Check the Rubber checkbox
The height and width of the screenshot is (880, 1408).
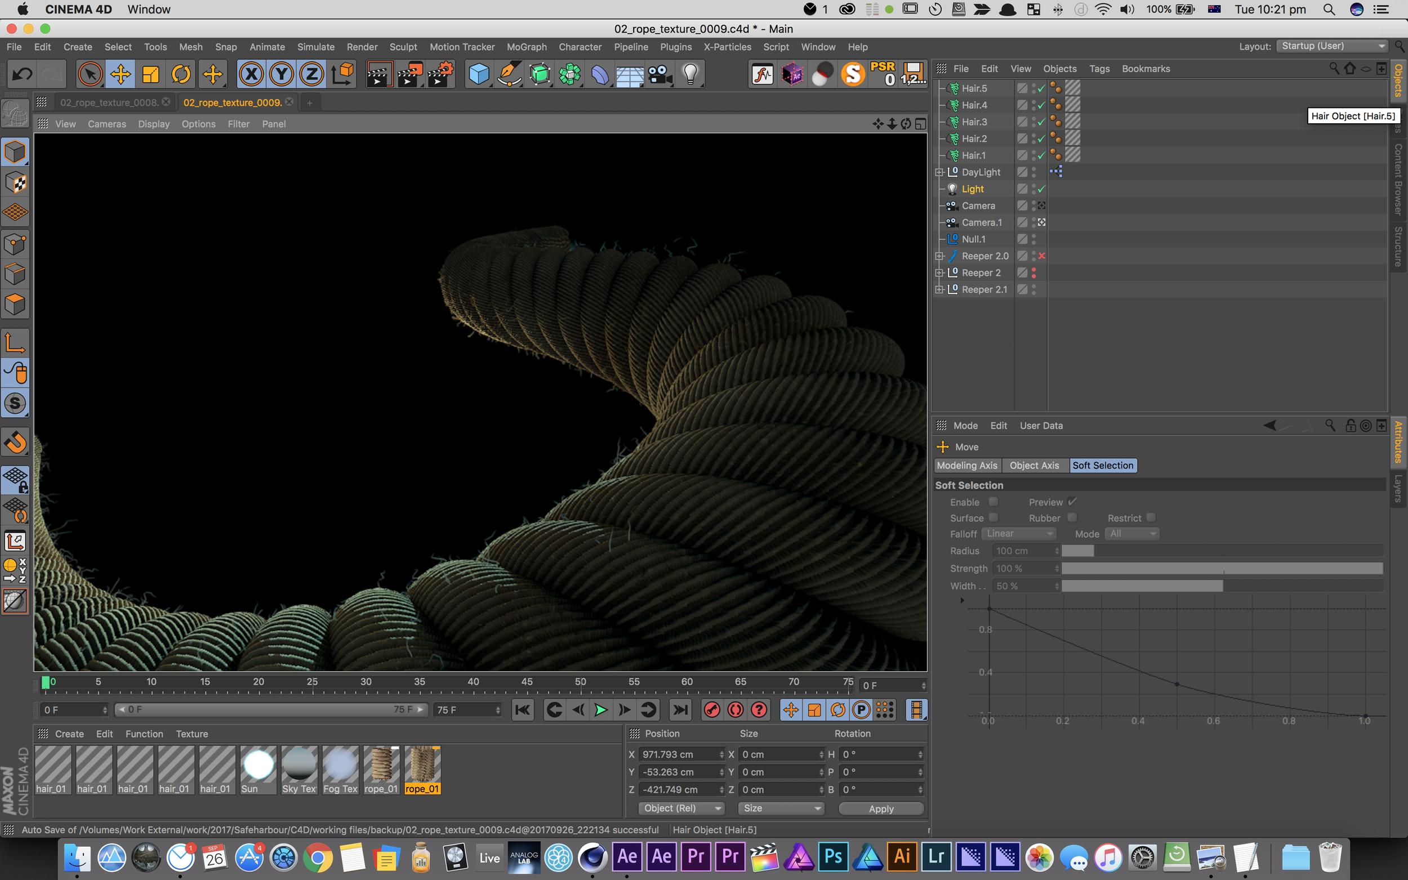pos(1072,517)
